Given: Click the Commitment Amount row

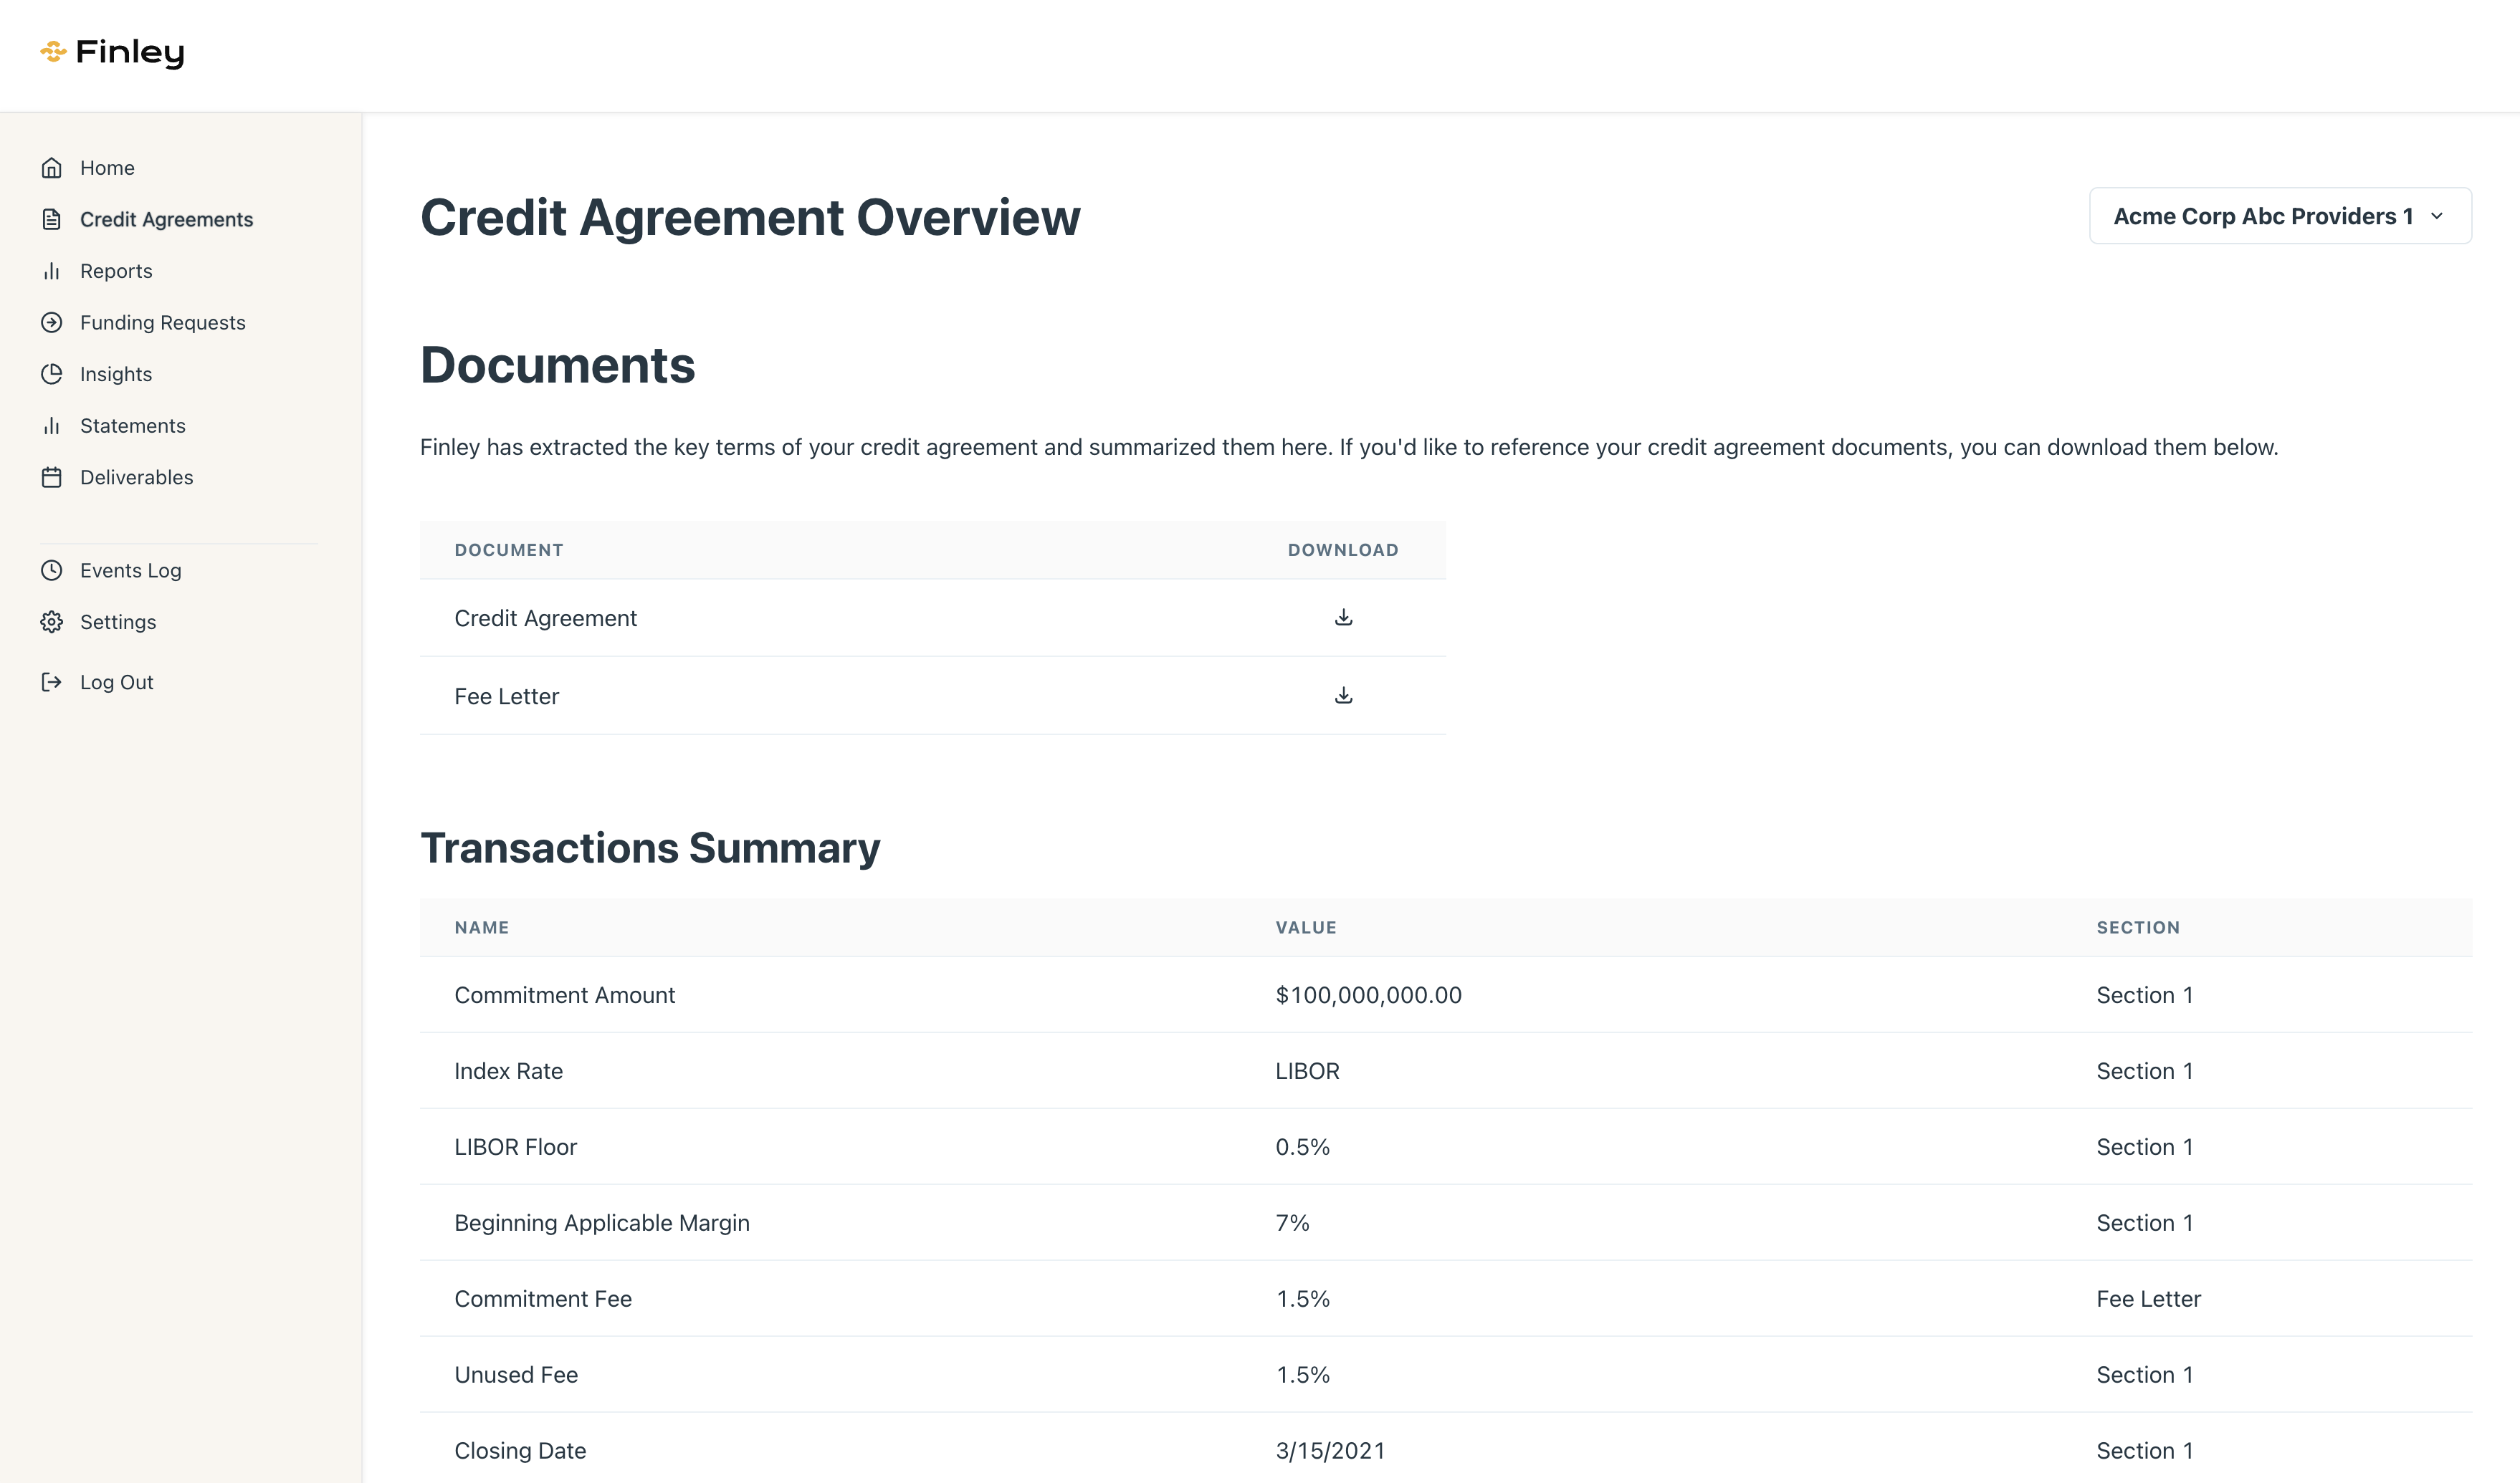Looking at the screenshot, I should click(565, 995).
